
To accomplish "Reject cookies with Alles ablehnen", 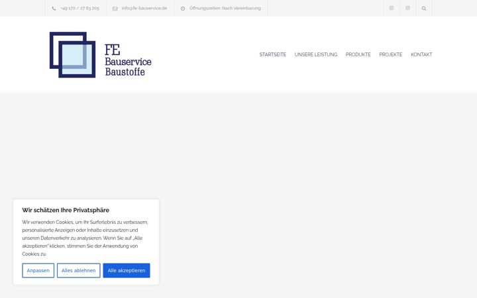I will (78, 270).
